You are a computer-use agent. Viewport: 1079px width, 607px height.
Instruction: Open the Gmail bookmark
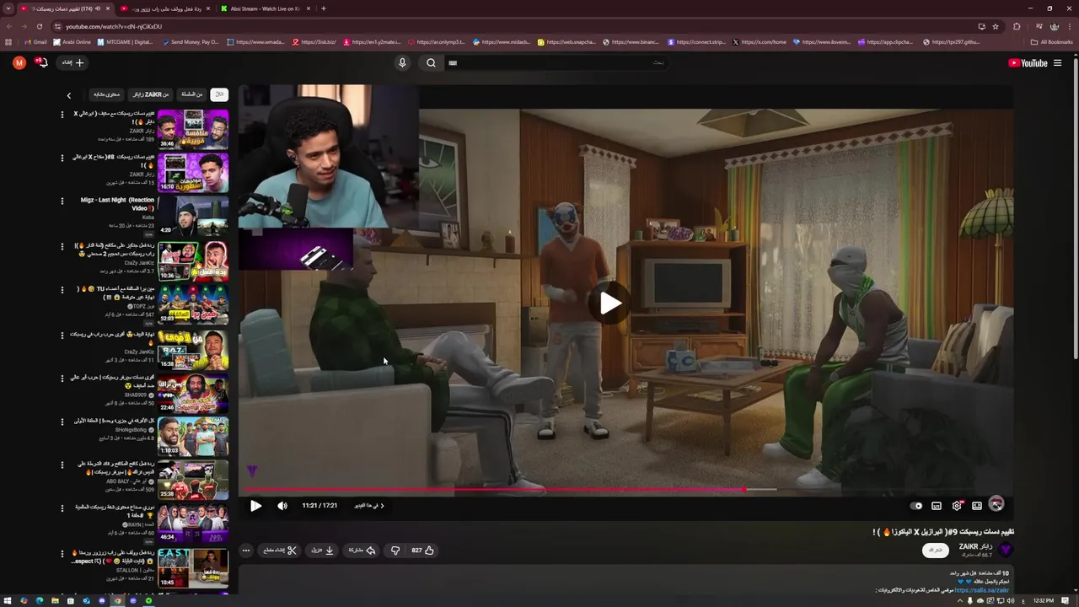point(35,41)
